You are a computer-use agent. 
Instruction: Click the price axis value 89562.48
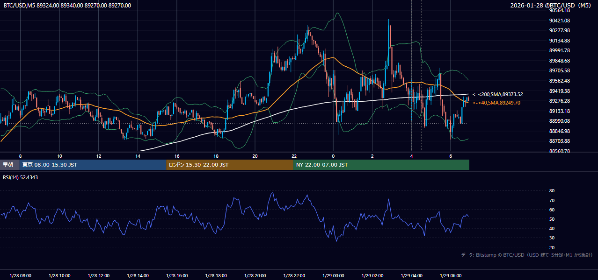click(x=560, y=81)
